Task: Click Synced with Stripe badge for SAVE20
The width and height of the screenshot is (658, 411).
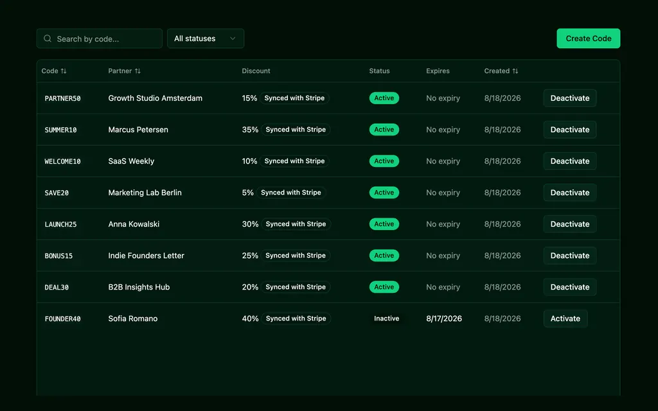Action: pos(291,193)
